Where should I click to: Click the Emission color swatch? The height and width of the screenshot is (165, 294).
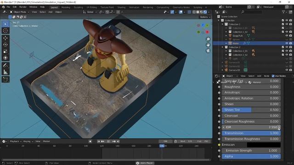(264, 145)
